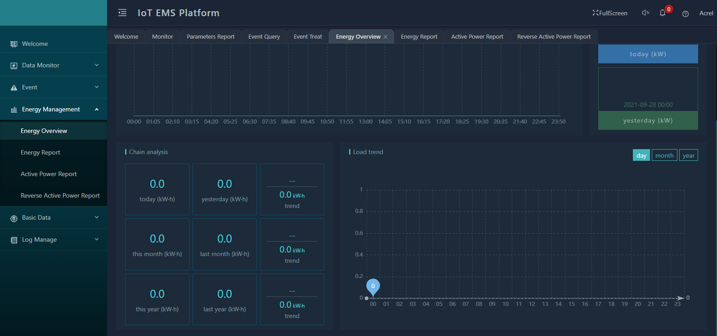717x336 pixels.
Task: Click the Chain analysis heading
Action: click(148, 152)
